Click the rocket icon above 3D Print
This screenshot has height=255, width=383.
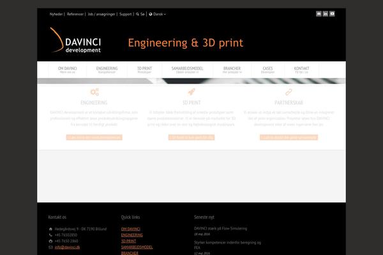coord(191,92)
